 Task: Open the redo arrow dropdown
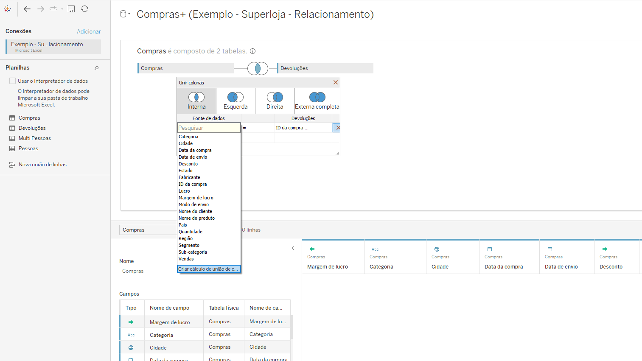(62, 9)
